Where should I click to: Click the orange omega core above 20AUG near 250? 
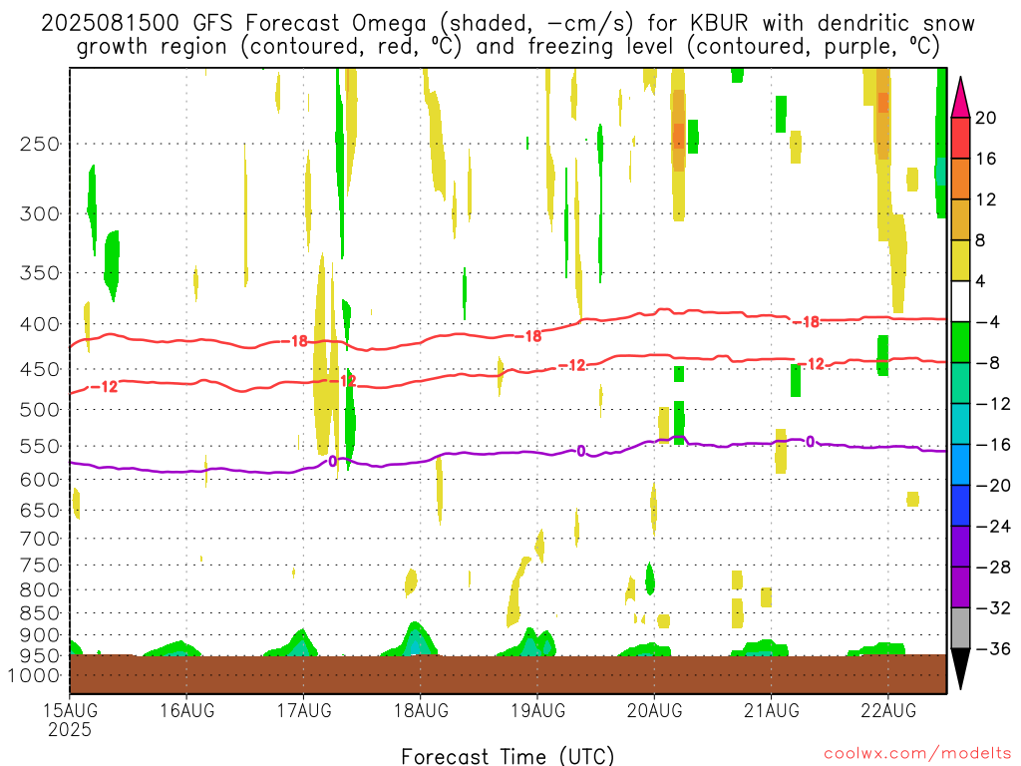click(x=678, y=136)
